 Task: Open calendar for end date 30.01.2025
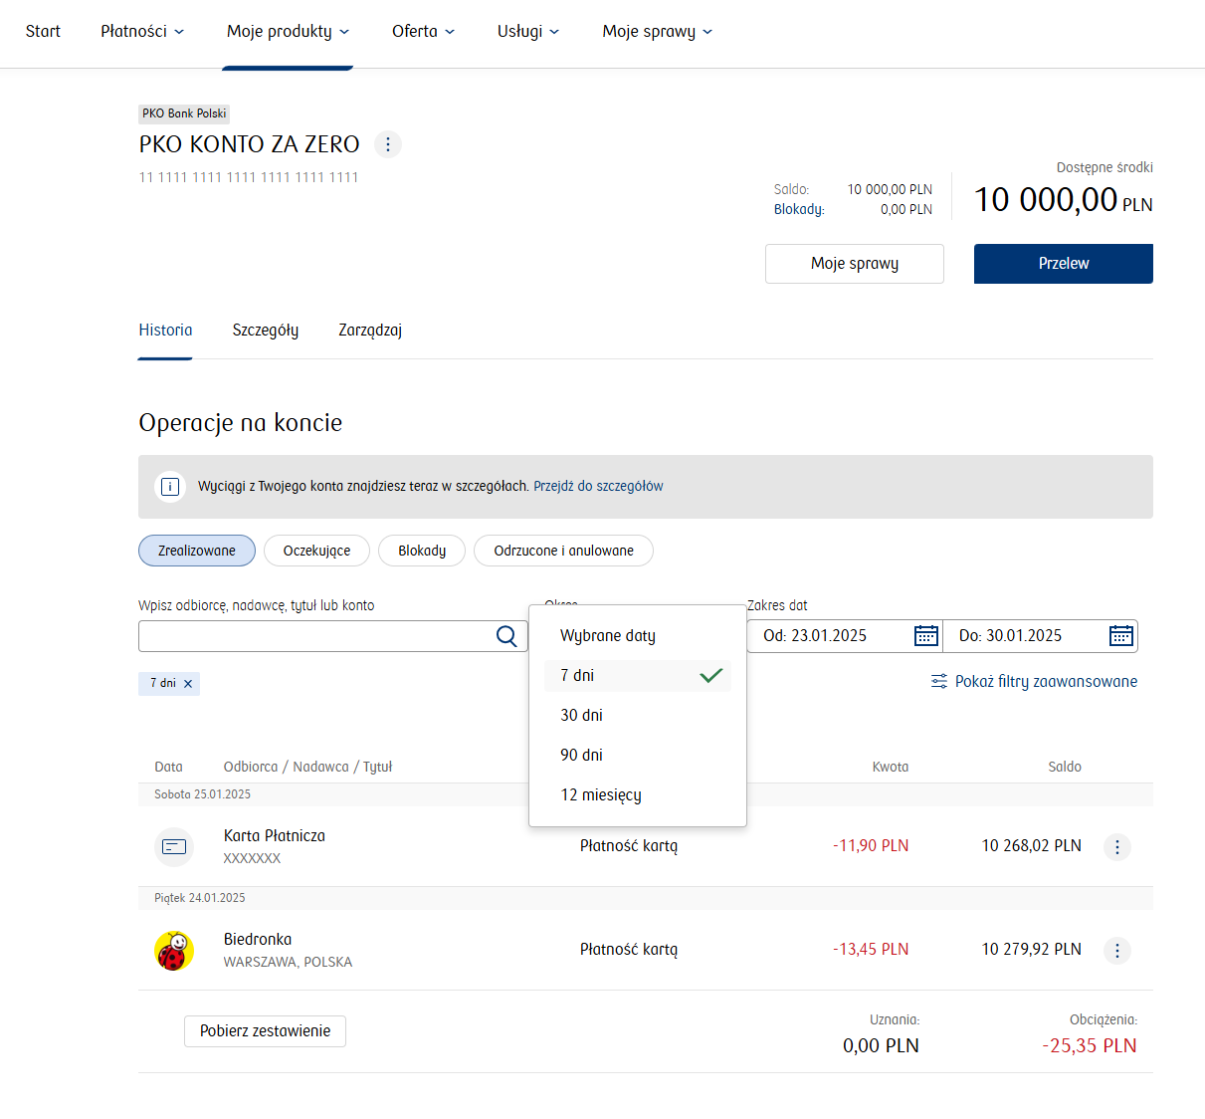click(1120, 636)
